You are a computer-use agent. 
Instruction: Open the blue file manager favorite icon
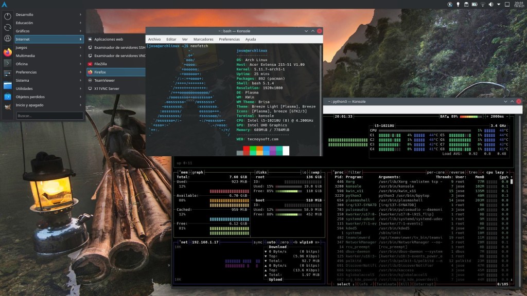8,85
